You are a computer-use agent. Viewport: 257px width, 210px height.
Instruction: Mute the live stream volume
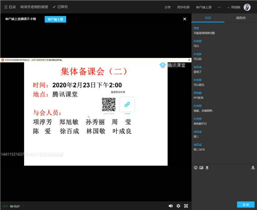[x=171, y=206]
